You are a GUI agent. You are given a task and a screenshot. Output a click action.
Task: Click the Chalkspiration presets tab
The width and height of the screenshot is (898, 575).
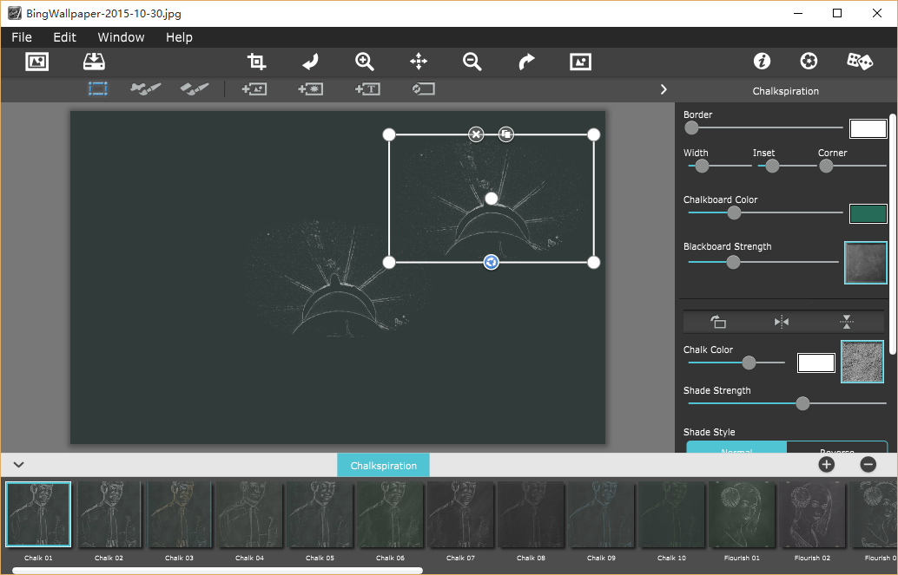[x=383, y=466]
